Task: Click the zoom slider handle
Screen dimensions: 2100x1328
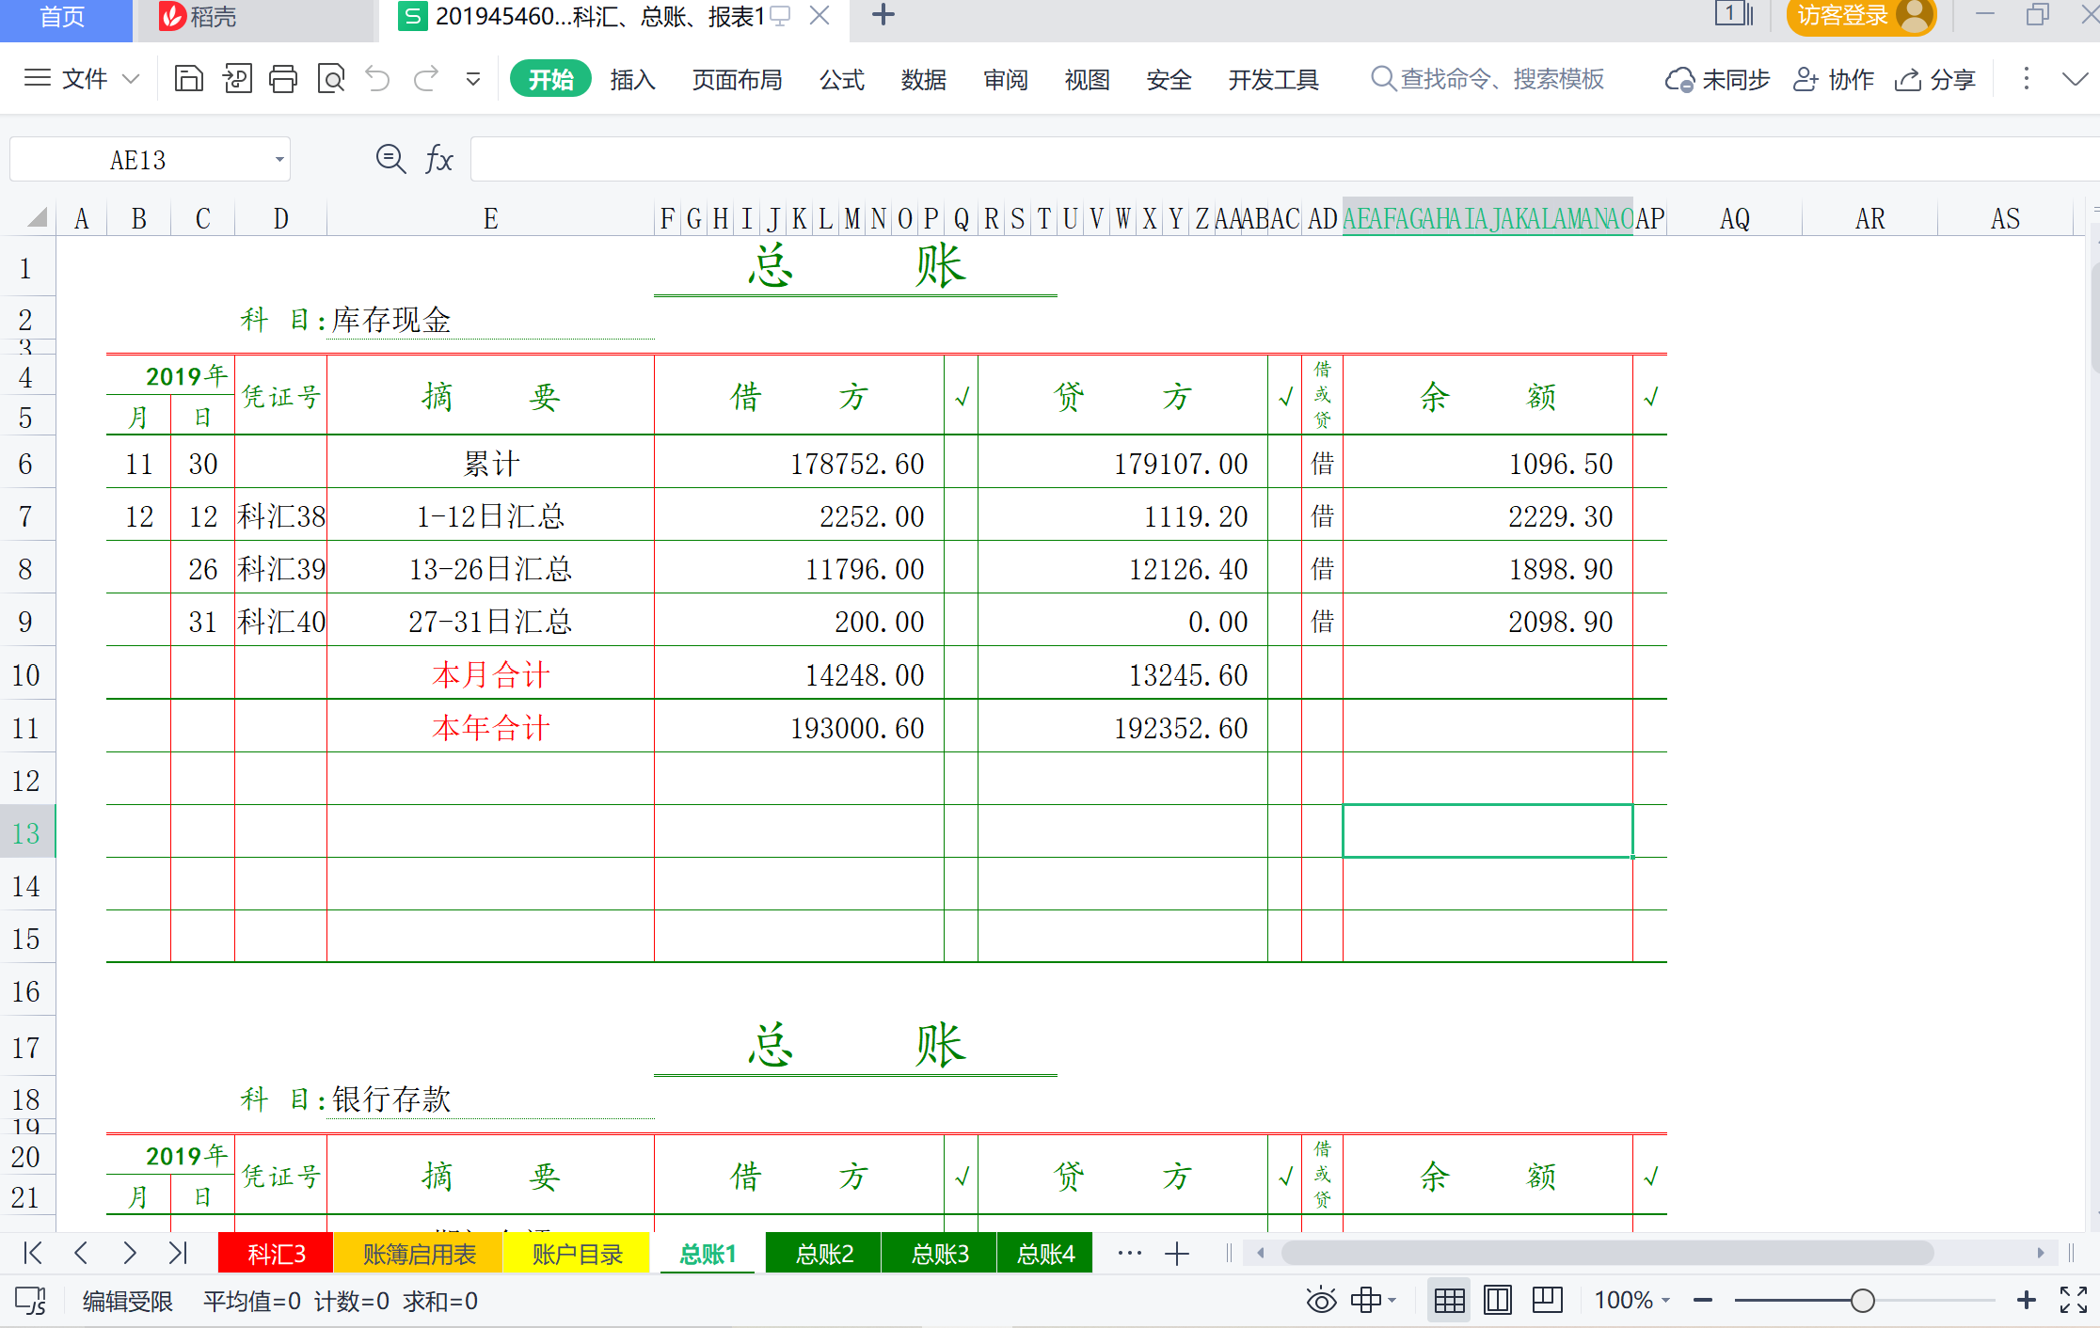Action: 1862,1301
